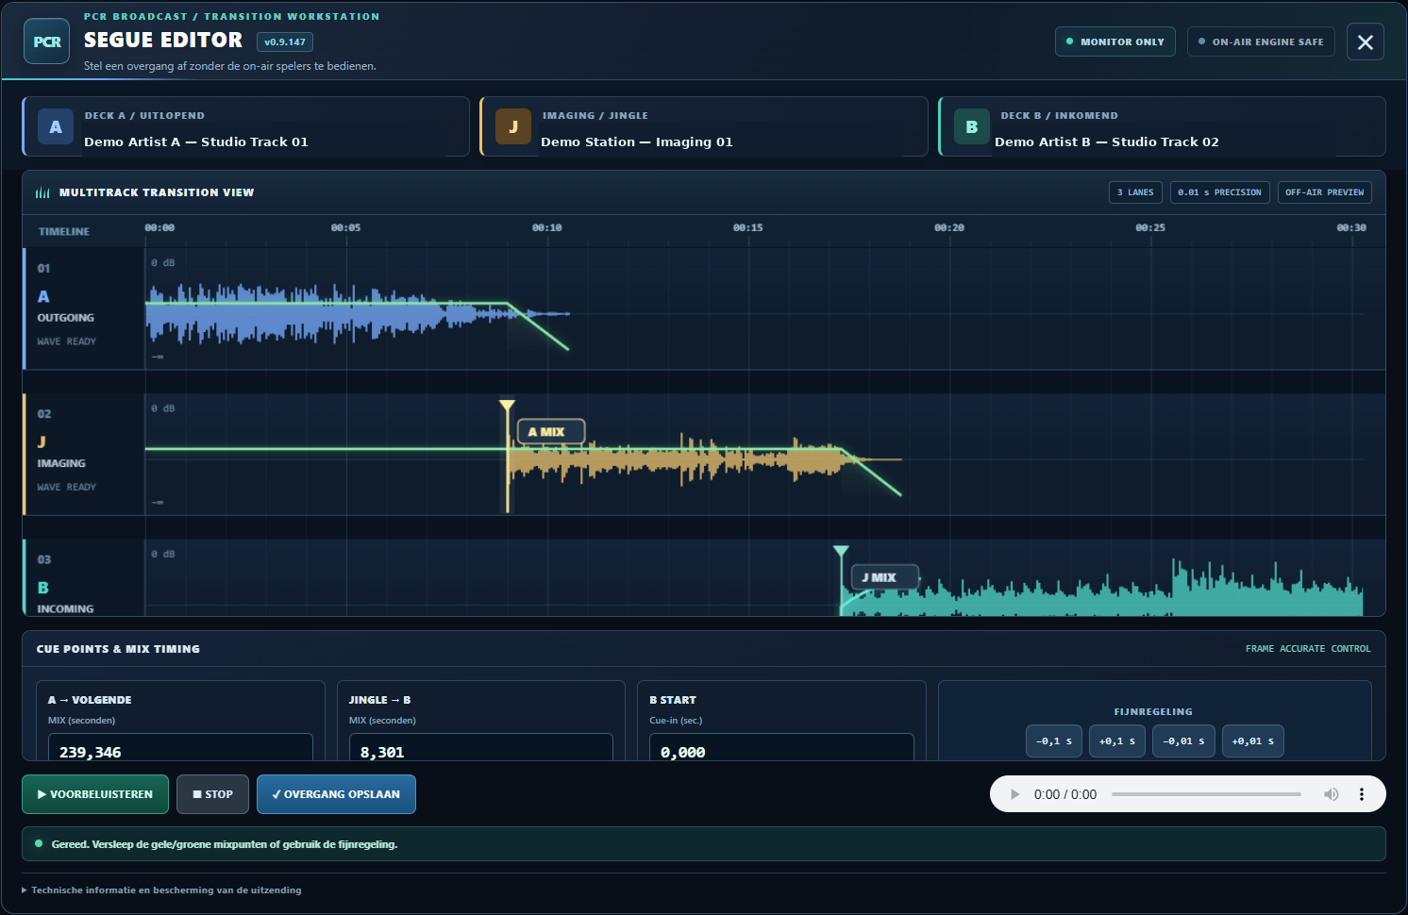Edit the Jingle → B mix seconds field
Image resolution: width=1408 pixels, height=915 pixels.
pyautogui.click(x=481, y=749)
